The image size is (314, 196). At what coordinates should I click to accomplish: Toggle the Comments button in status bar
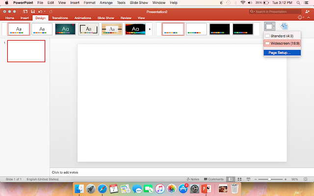pos(213,179)
